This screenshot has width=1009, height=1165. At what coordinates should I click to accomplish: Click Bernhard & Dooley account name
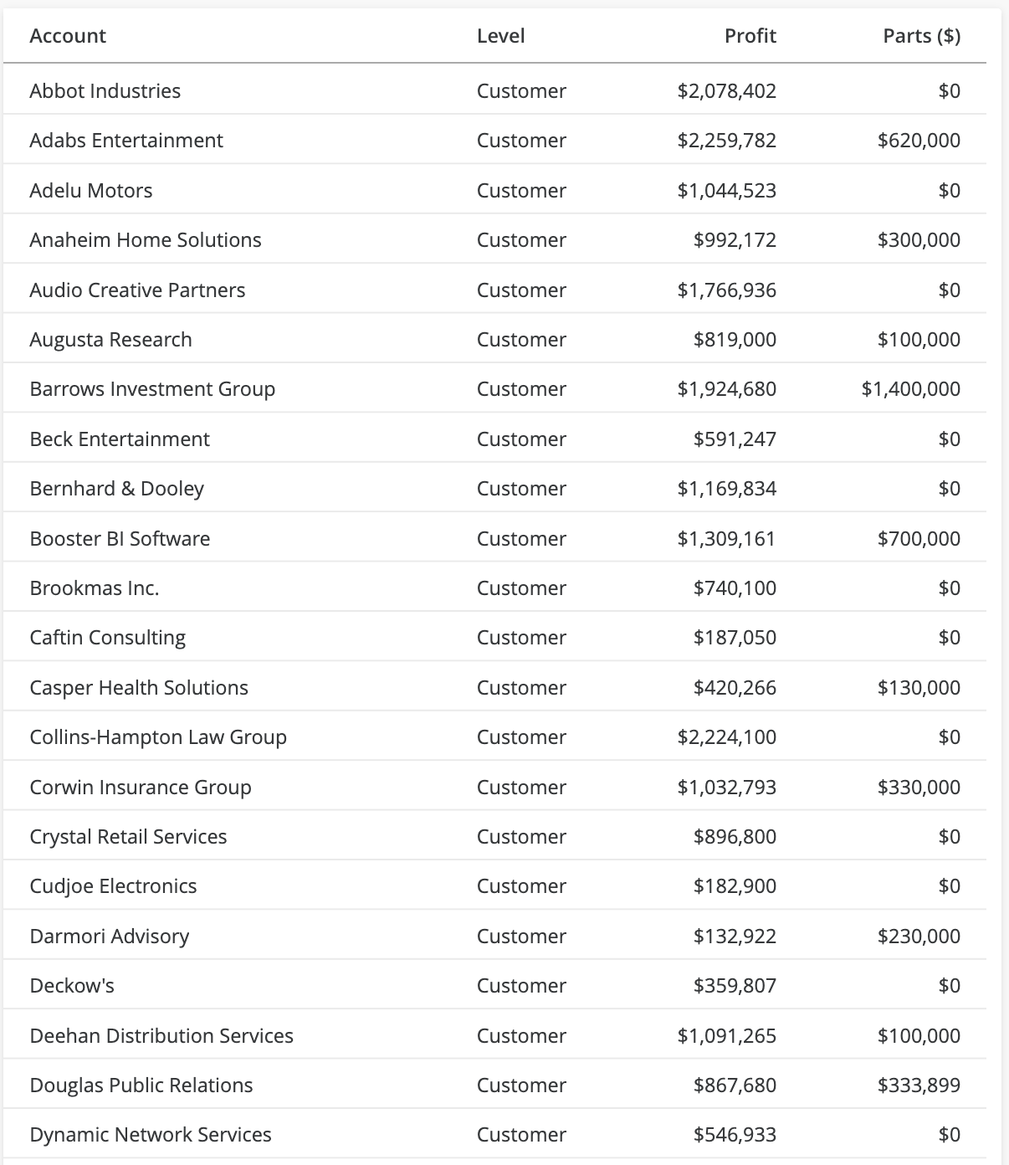(x=116, y=489)
